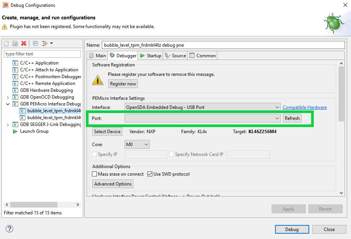Click the Target KL46Z256M4 text

point(255,132)
